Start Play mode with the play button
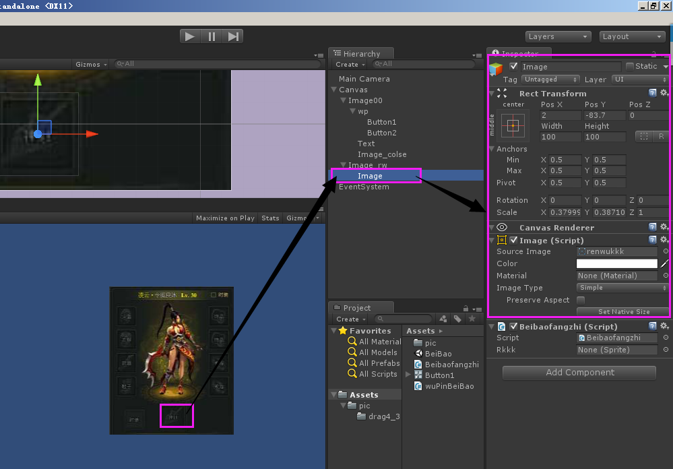Image resolution: width=673 pixels, height=469 pixels. point(190,36)
